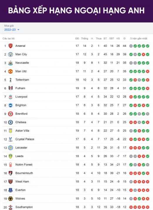This screenshot has width=153, height=210.
Task: Click the Man Utd club badge
Action: tap(11, 71)
